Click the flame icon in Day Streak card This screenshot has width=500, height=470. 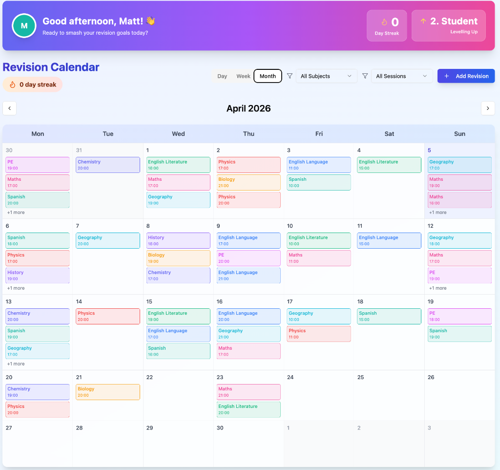click(384, 22)
